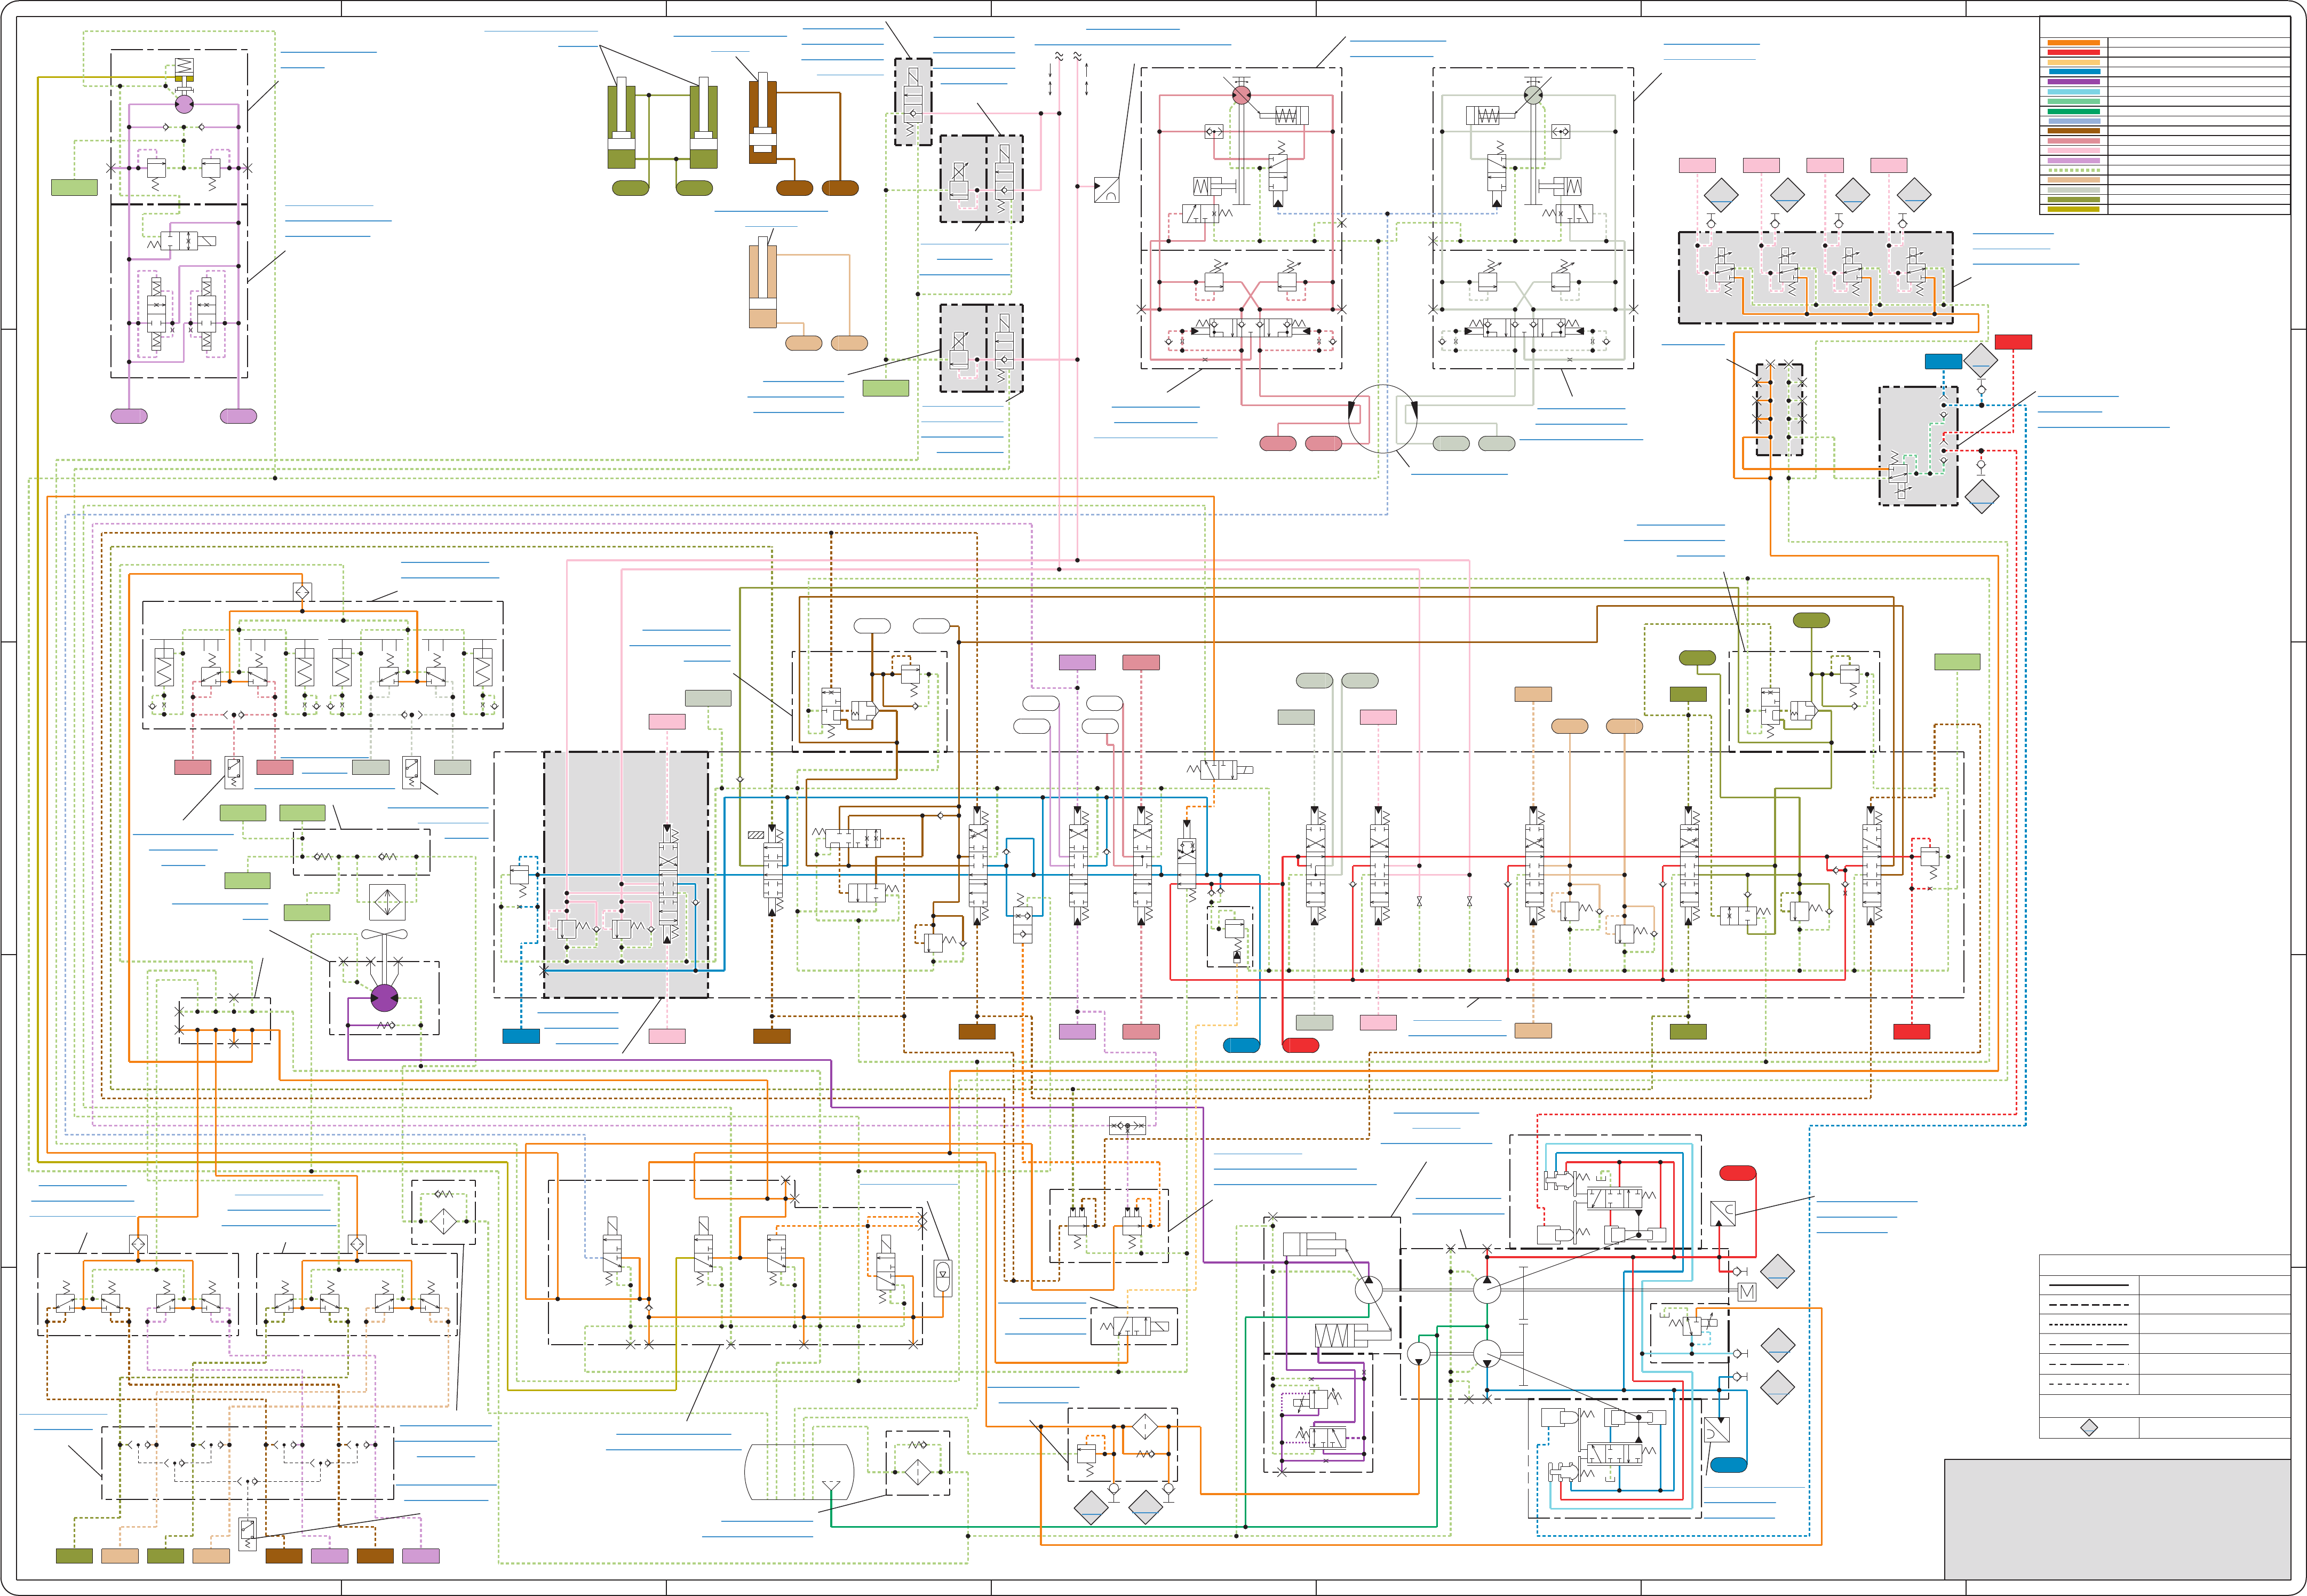This screenshot has height=1596, width=2307.
Task: Click the red rectangular label under the main valve's right end
Action: point(1912,1032)
